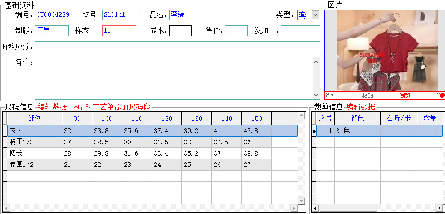Click 编辑数据 link beside 裁剪信息

click(x=361, y=107)
